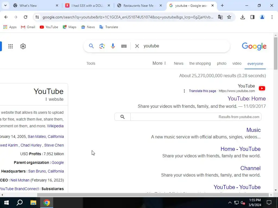The height and width of the screenshot is (208, 278).
Task: Open the Windows Start menu
Action: pyautogui.click(x=7, y=203)
